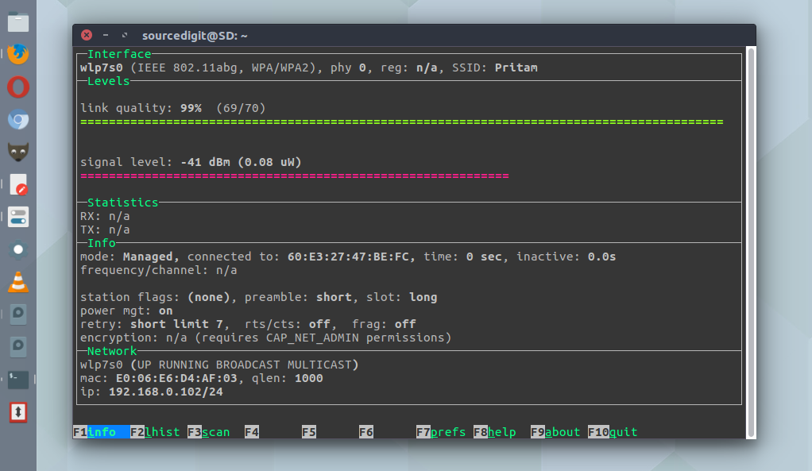812x471 pixels.
Task: Switch to the Terminal icon in the dock
Action: pos(18,380)
